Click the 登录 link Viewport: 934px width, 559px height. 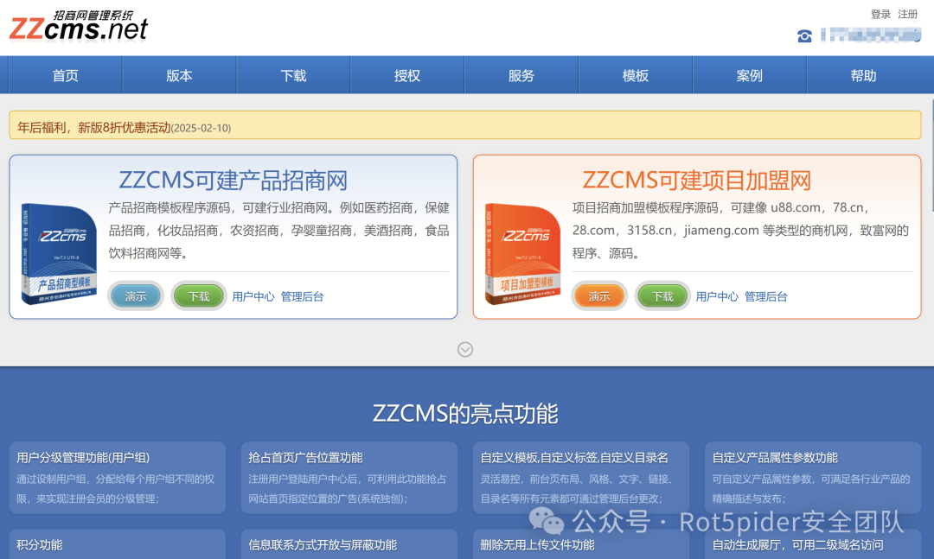(x=880, y=15)
